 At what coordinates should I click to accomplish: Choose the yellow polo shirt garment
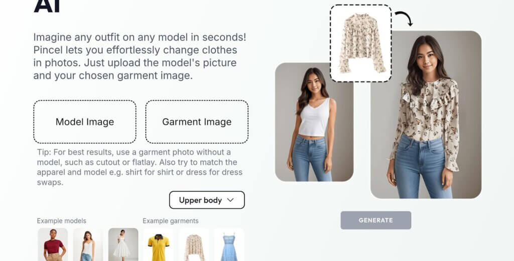pos(158,244)
